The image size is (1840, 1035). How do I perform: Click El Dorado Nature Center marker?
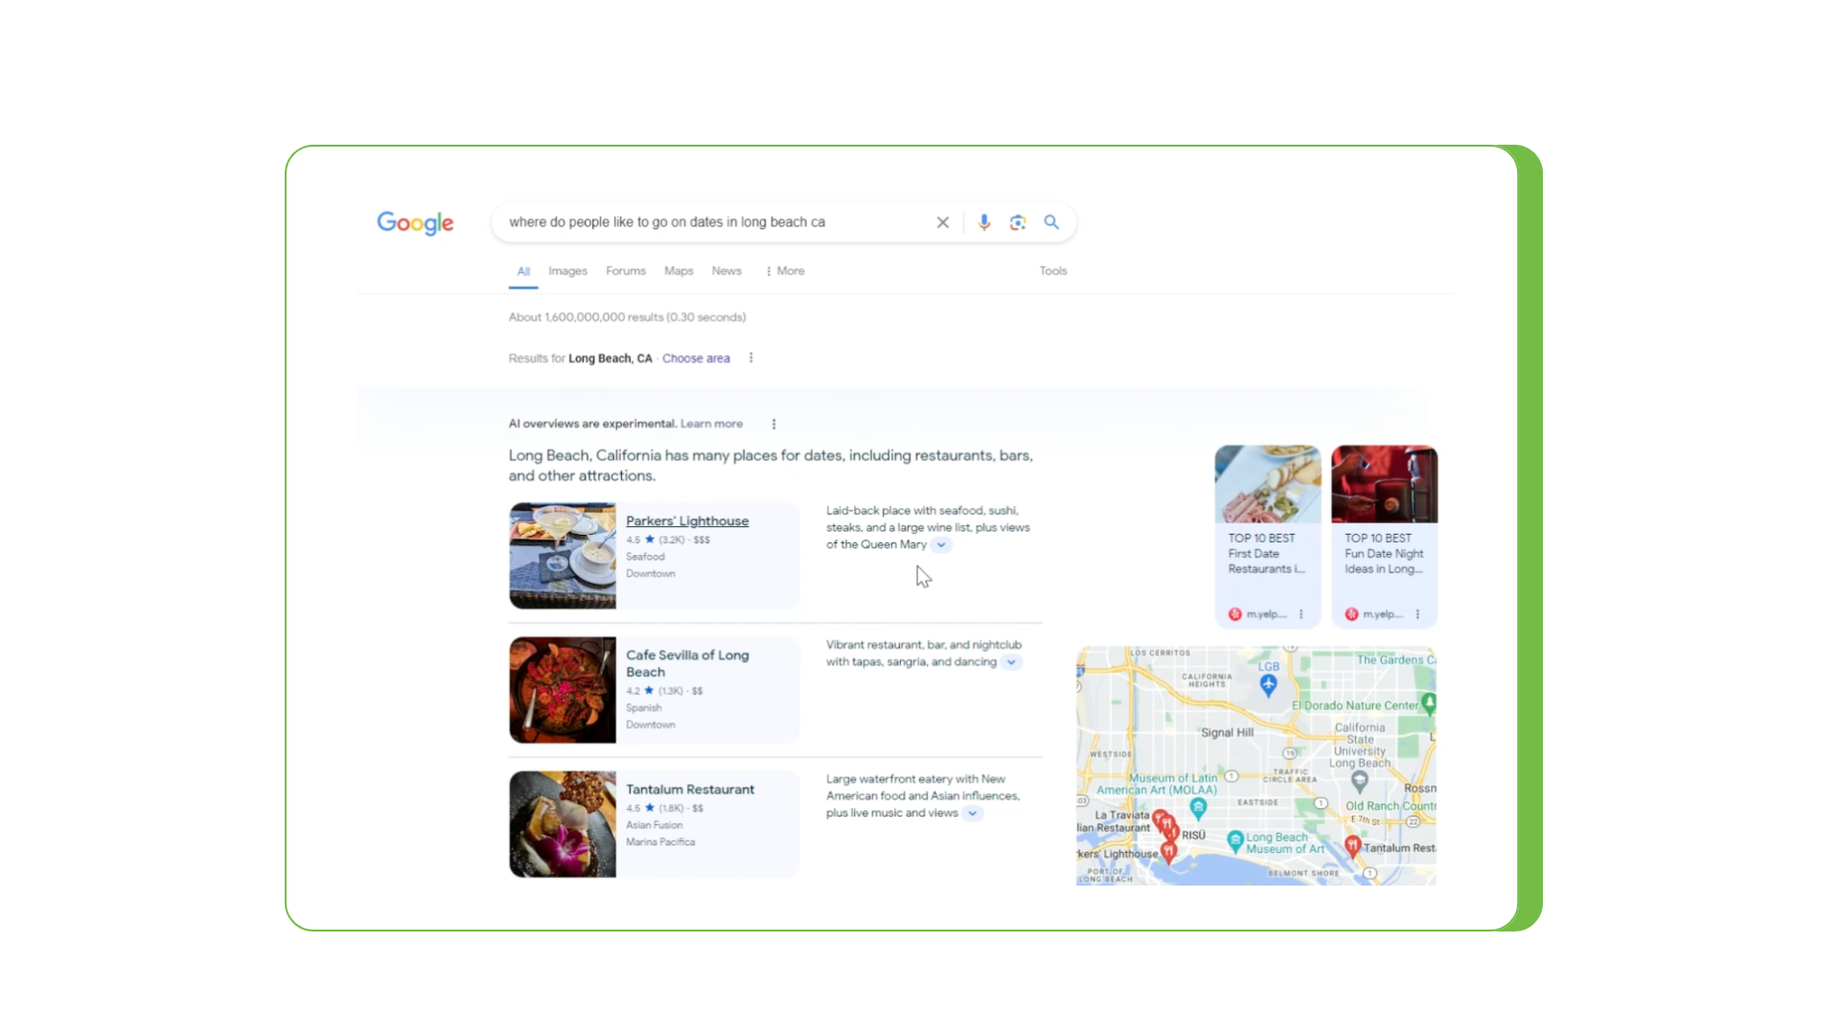coord(1429,703)
